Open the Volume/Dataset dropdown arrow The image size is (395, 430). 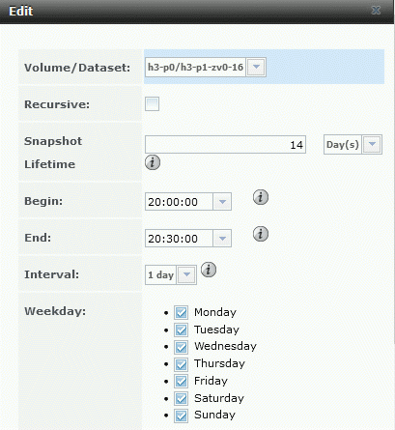pos(256,67)
